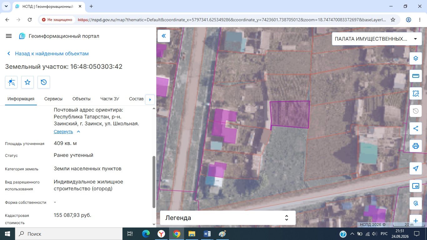This screenshot has width=427, height=240.
Task: Open the Сервисы tab
Action: [x=53, y=99]
